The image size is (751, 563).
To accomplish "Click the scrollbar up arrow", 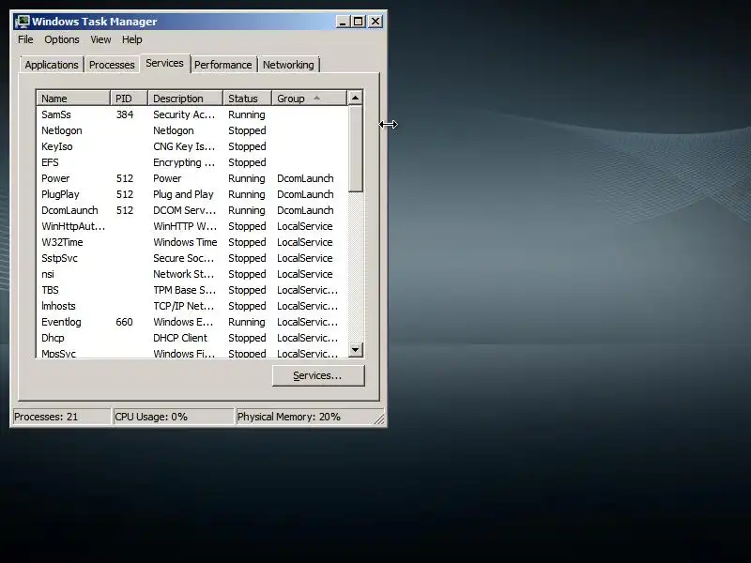I will (355, 99).
